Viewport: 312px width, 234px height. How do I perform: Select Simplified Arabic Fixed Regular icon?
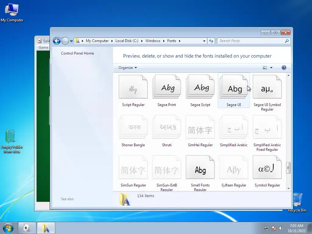(x=267, y=127)
